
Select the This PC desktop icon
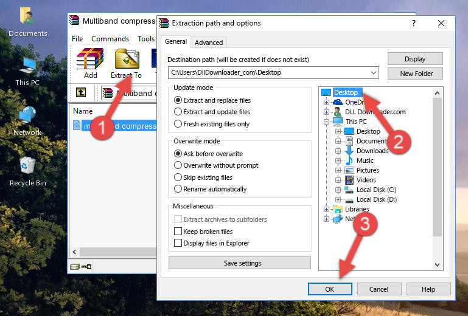(x=27, y=72)
